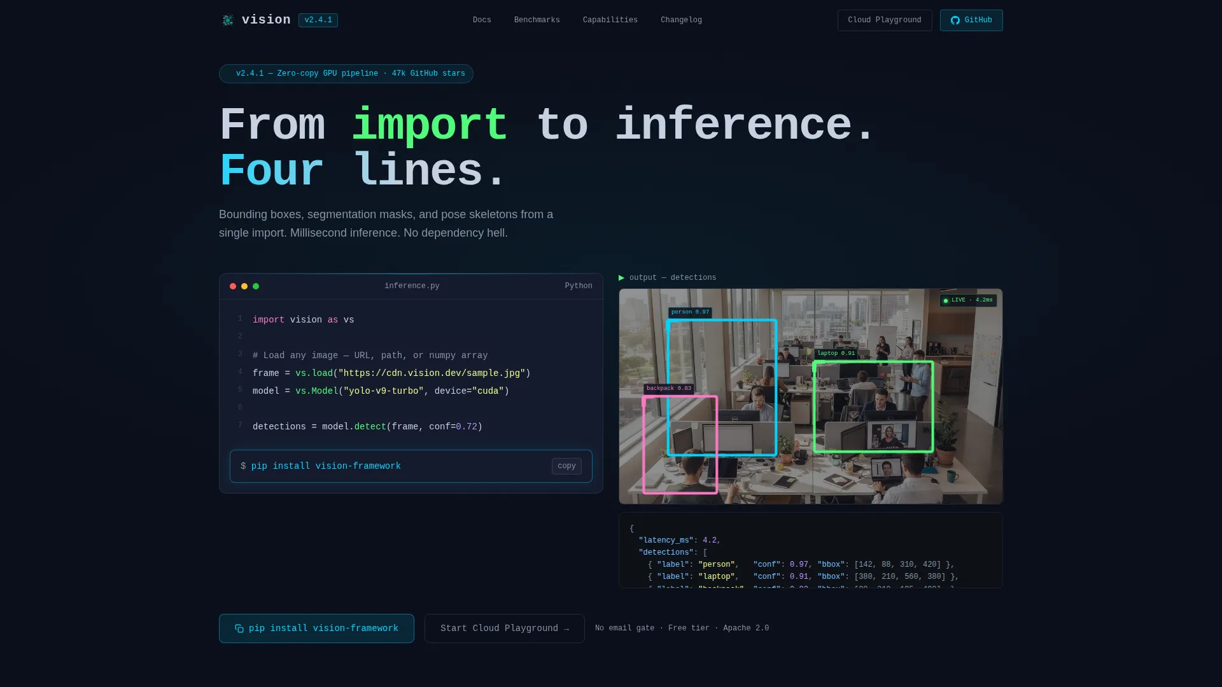Open the GitHub button
The height and width of the screenshot is (687, 1222).
click(x=971, y=20)
